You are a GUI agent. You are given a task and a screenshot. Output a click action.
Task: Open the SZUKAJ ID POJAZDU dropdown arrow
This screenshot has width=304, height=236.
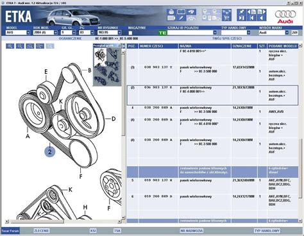click(x=215, y=33)
